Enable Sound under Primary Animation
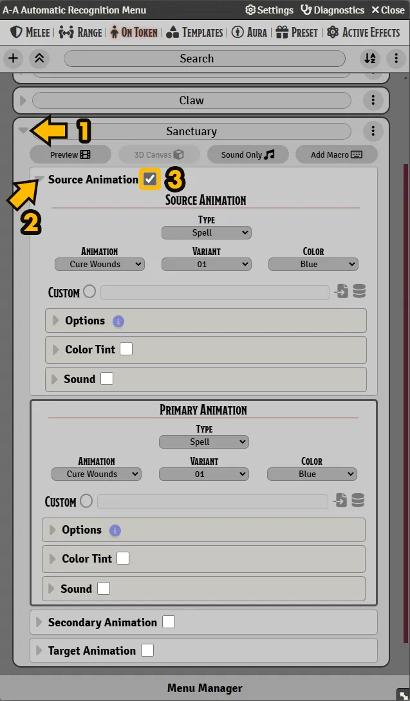The image size is (410, 701). 104,588
